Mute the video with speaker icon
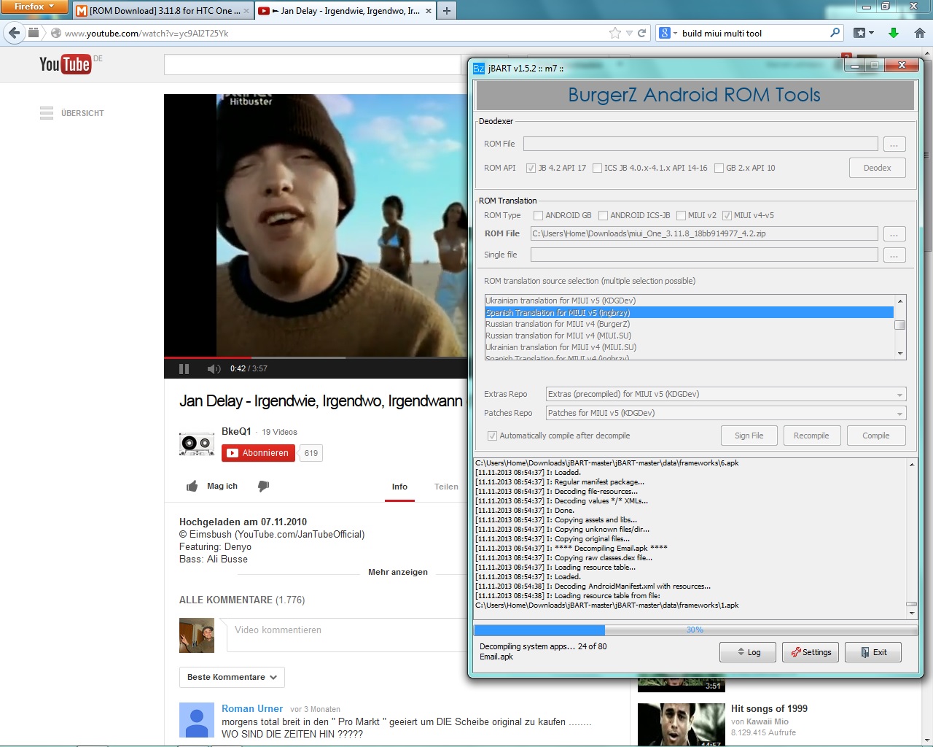The width and height of the screenshot is (933, 747). pos(214,368)
